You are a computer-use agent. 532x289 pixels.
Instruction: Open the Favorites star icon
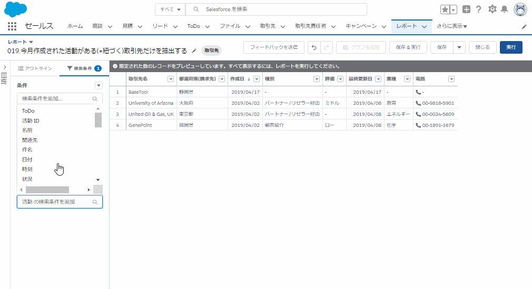[x=445, y=9]
